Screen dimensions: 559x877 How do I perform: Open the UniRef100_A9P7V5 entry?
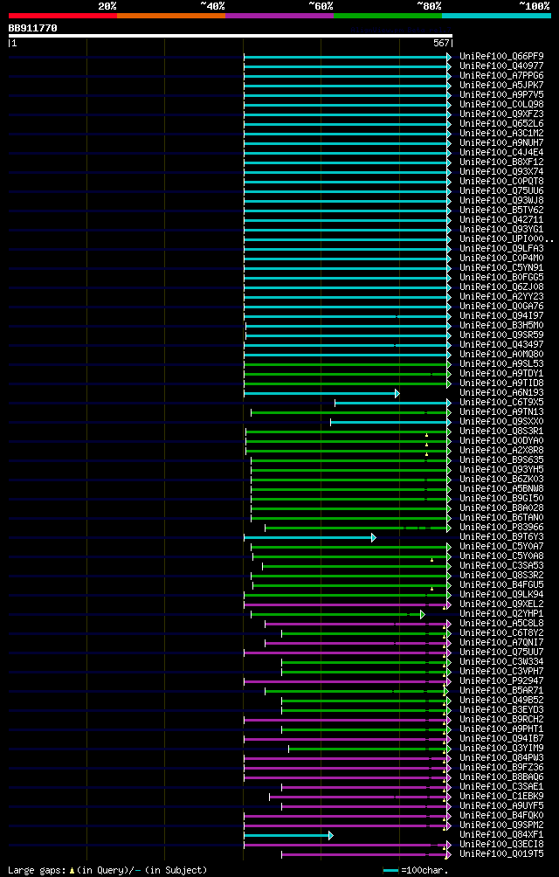(x=501, y=94)
